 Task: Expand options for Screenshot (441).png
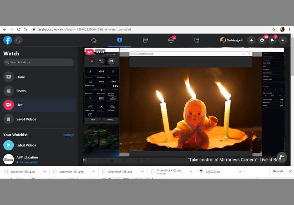tap(94, 172)
